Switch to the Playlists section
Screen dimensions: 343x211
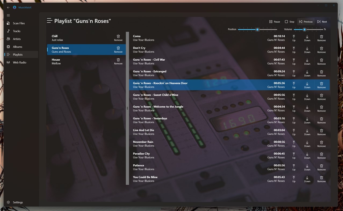coord(8,54)
